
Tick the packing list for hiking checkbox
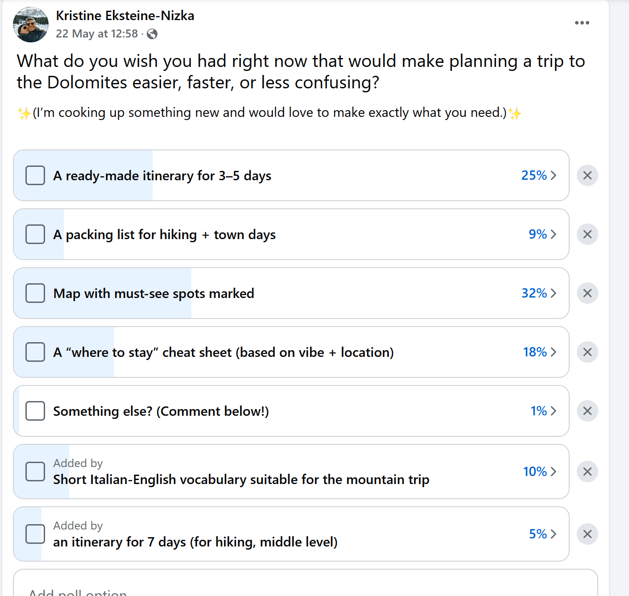tap(35, 234)
